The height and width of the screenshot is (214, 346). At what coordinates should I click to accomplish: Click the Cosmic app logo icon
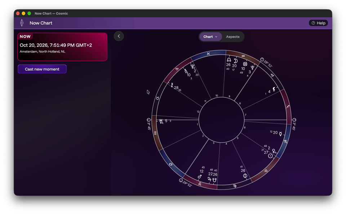coord(22,23)
